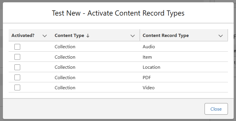The image size is (236, 121).
Task: Check the Activated box for Audio
Action: 17,47
